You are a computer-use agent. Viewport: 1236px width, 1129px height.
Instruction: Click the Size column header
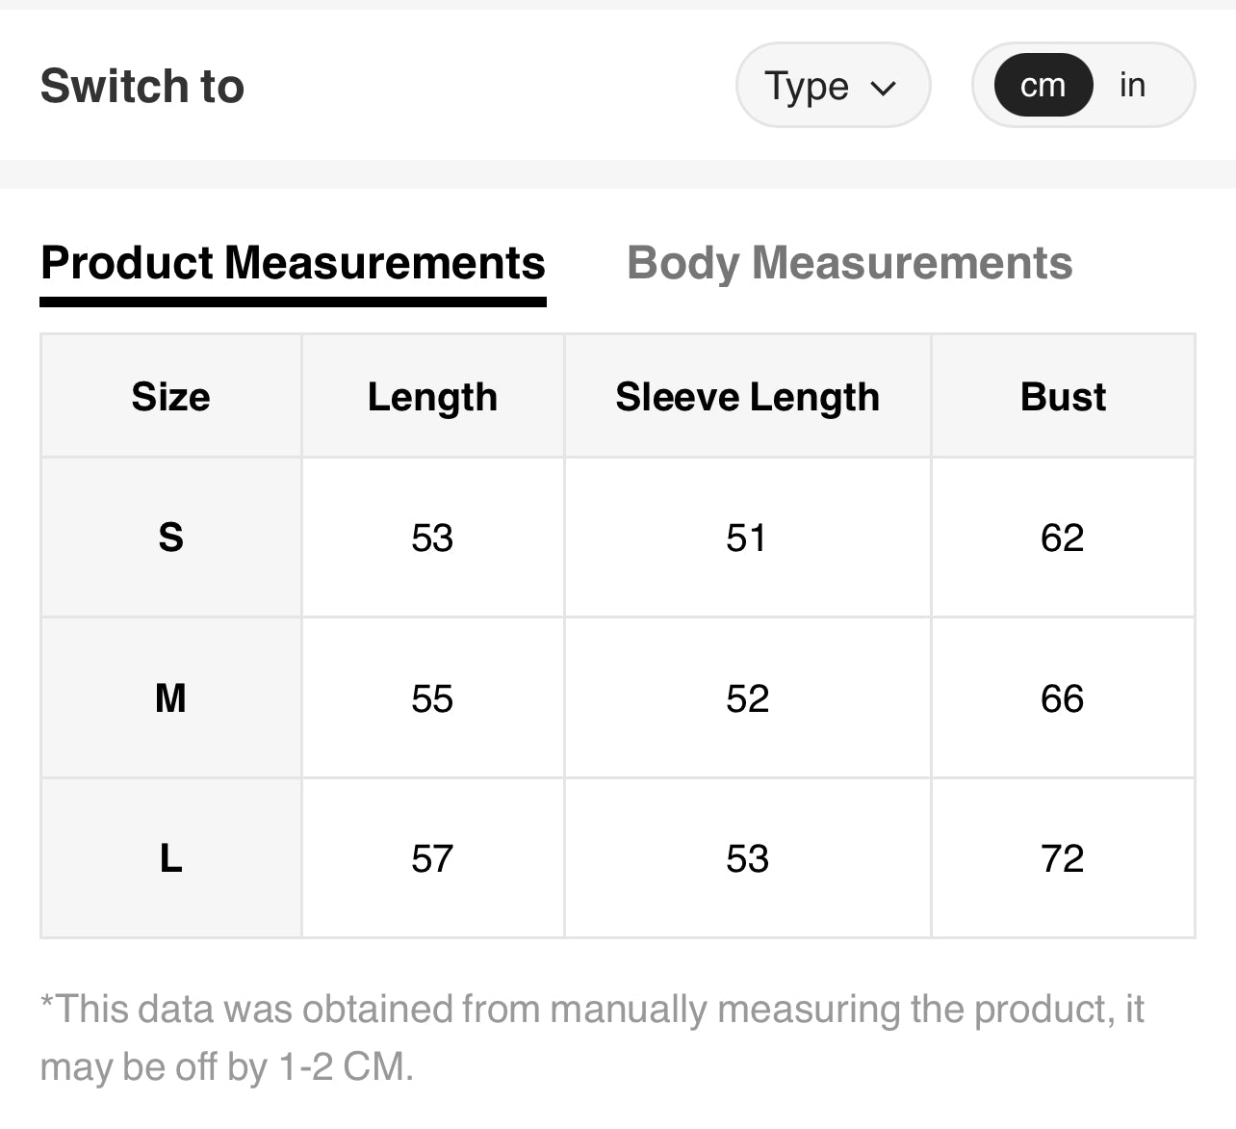coord(170,397)
